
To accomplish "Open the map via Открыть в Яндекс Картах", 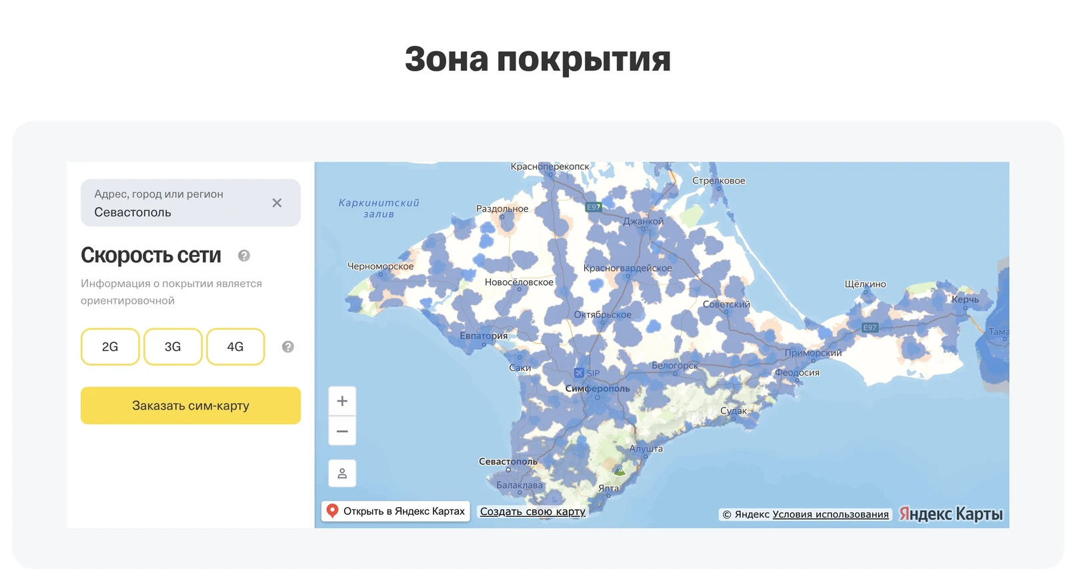I will (x=396, y=511).
